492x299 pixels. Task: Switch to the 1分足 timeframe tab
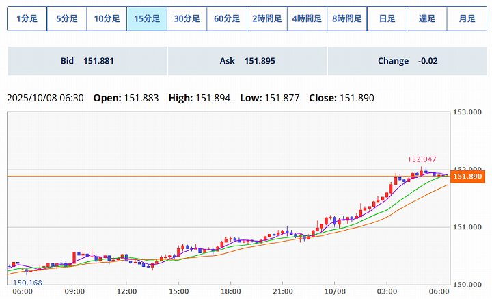[x=27, y=18]
